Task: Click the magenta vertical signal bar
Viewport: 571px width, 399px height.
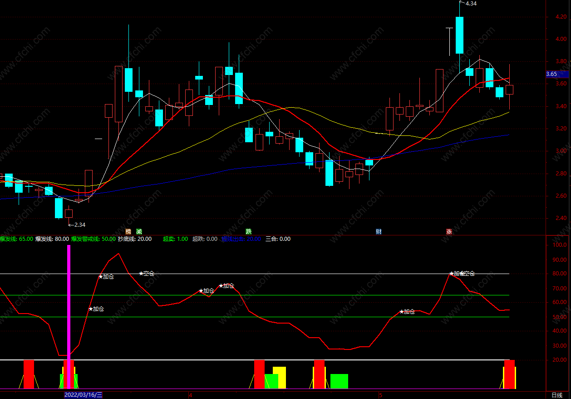Action: [69, 317]
